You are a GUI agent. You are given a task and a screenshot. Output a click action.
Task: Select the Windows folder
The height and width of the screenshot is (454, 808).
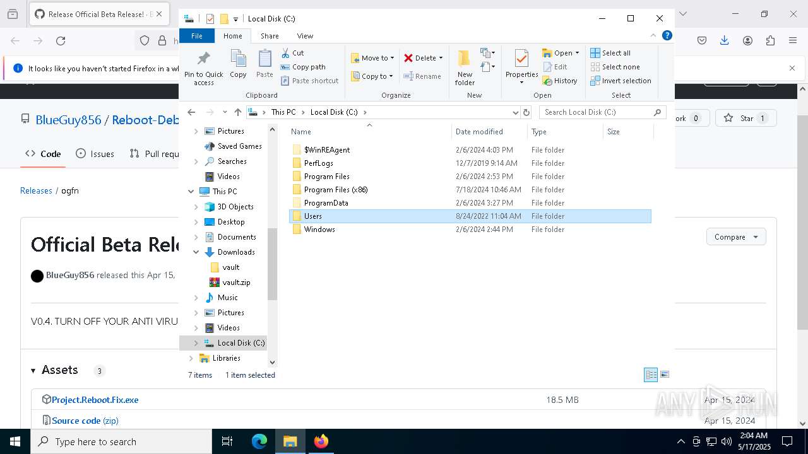click(470, 230)
